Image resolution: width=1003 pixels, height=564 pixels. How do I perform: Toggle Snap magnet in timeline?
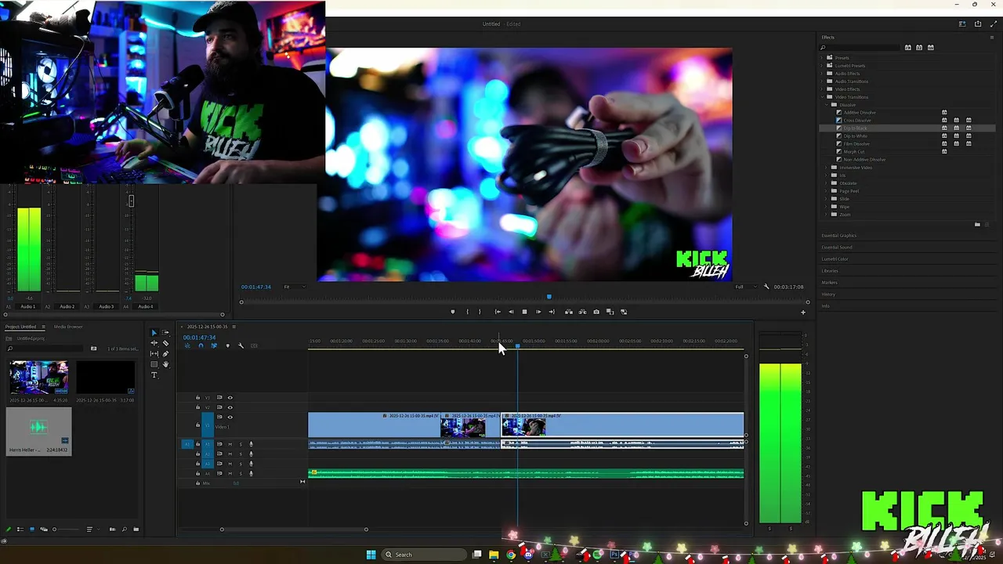tap(201, 345)
